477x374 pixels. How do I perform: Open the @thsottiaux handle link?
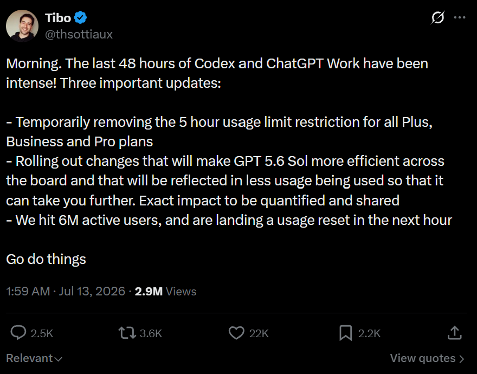tap(79, 34)
